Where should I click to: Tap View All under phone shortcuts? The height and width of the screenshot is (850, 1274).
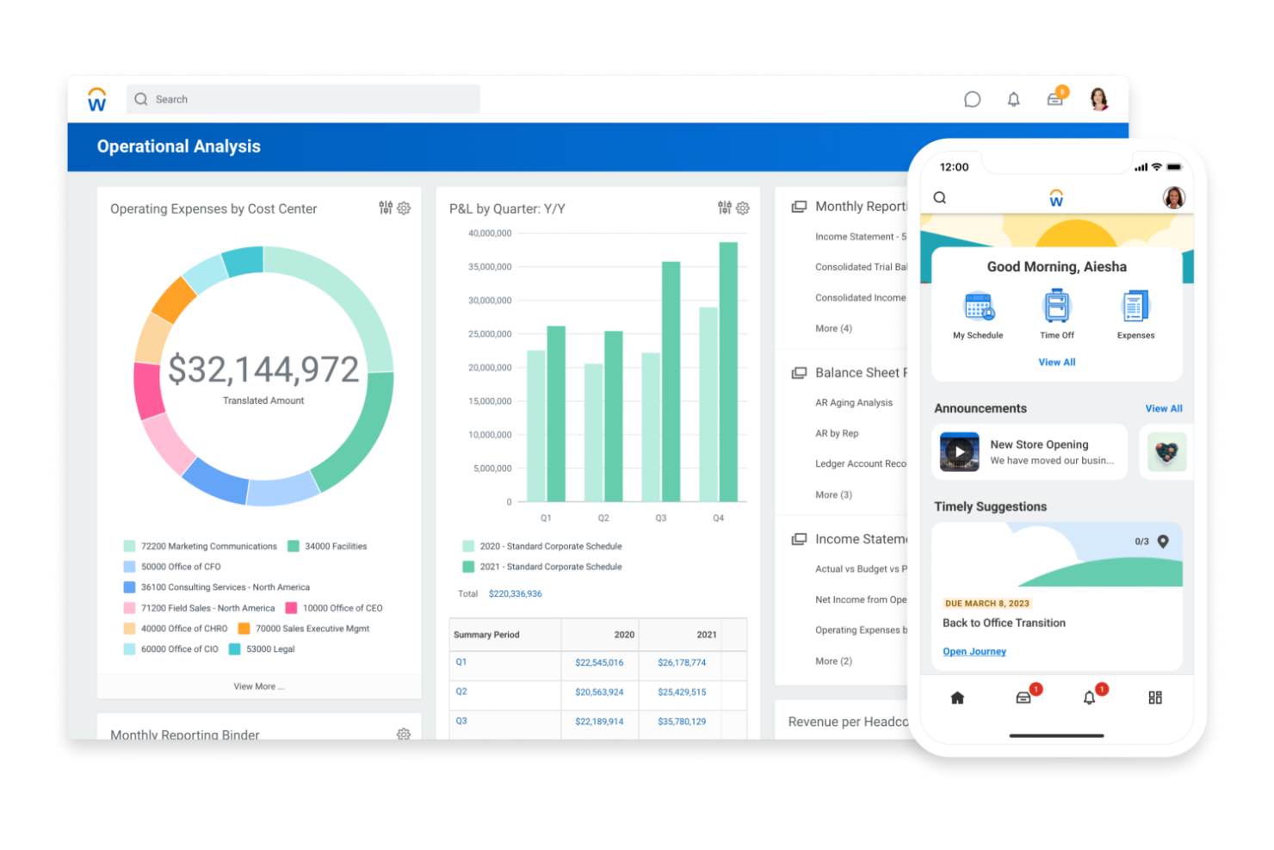tap(1056, 362)
